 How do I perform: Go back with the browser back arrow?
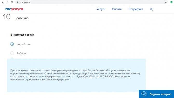click(x=3, y=2)
